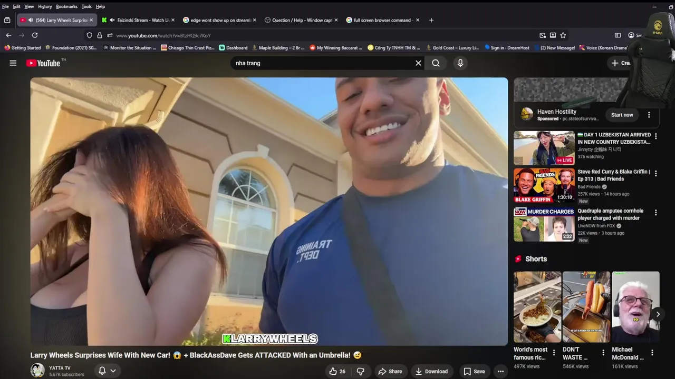Screen dimensions: 675x379
Task: Open menu for Michael McDonald short
Action: (652, 353)
